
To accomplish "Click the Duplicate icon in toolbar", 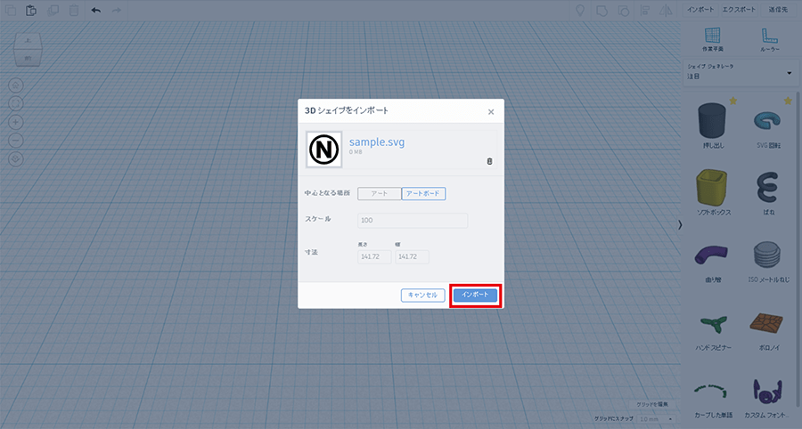I will [x=53, y=10].
